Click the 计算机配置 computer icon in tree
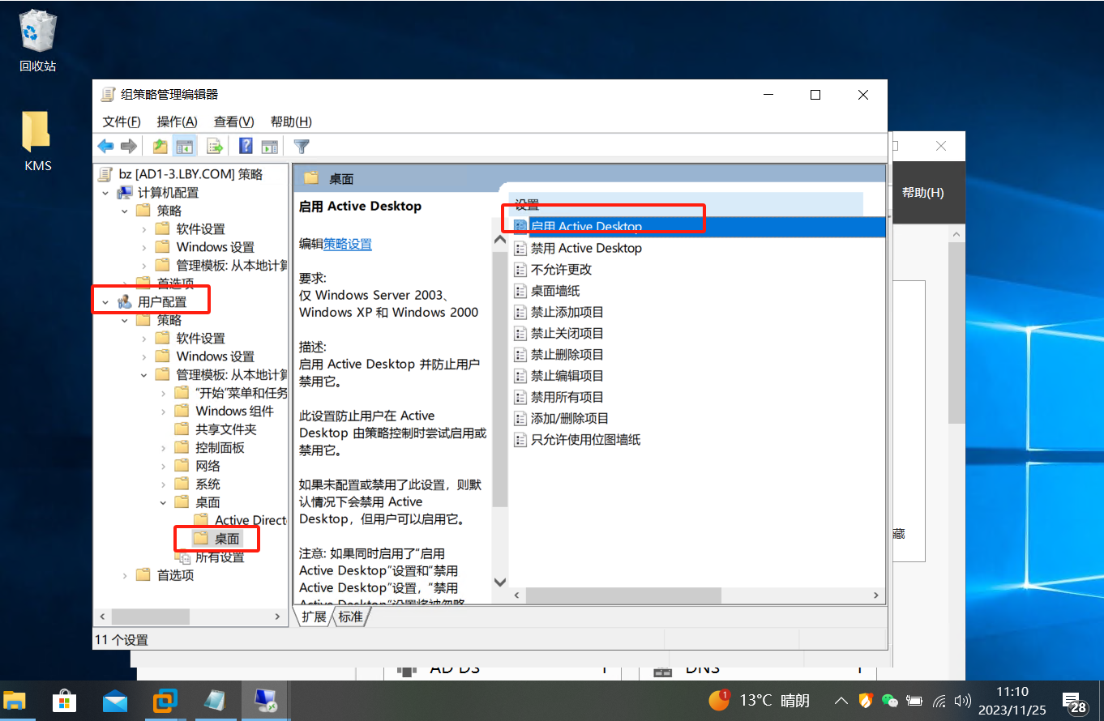1104x721 pixels. [x=125, y=193]
